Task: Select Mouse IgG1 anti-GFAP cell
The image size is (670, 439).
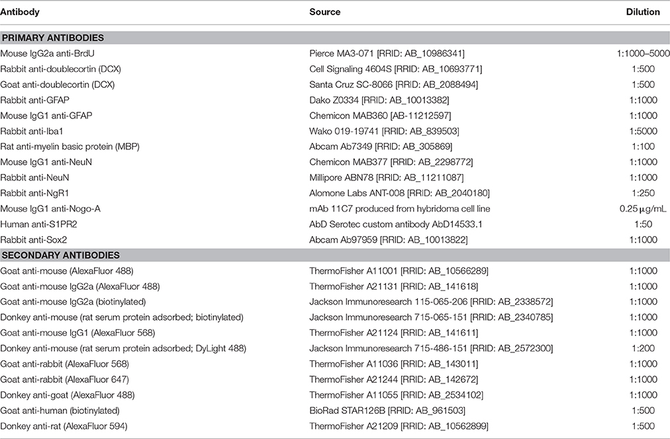Action: tap(46, 116)
